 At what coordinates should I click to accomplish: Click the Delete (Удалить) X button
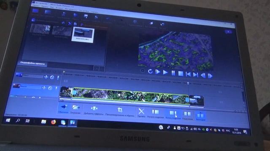(141, 113)
